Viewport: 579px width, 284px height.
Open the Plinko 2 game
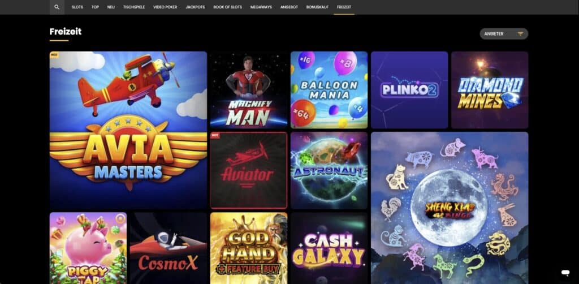[x=409, y=90]
